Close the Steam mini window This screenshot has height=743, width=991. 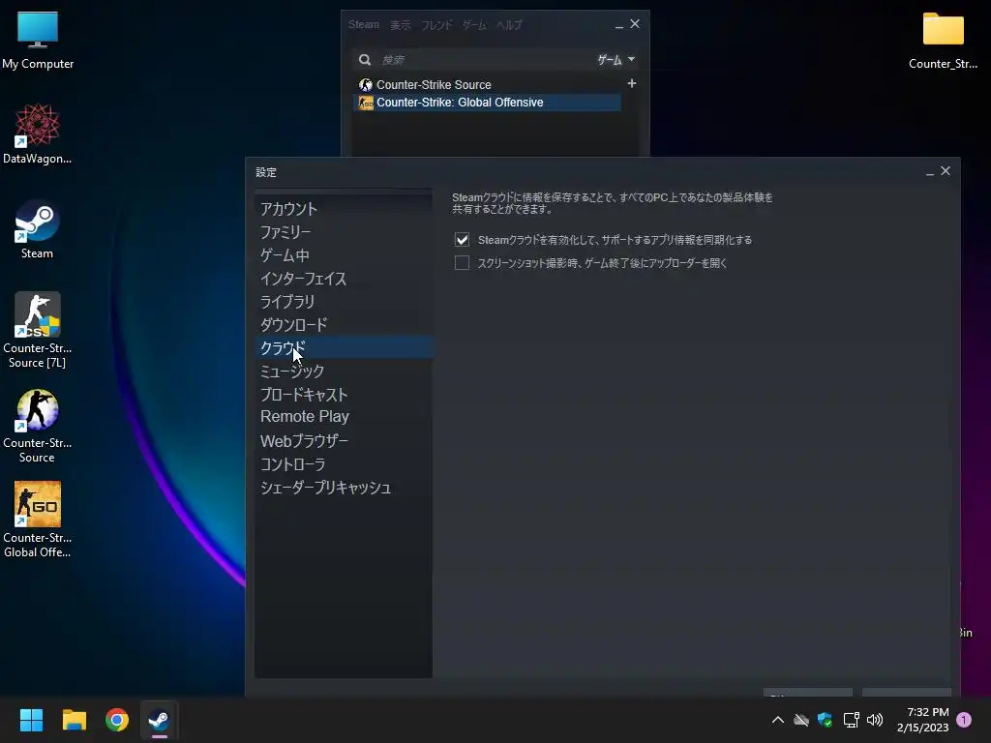tap(635, 24)
